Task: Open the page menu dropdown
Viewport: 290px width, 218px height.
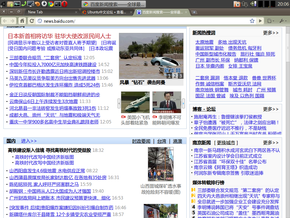Action: point(271,21)
